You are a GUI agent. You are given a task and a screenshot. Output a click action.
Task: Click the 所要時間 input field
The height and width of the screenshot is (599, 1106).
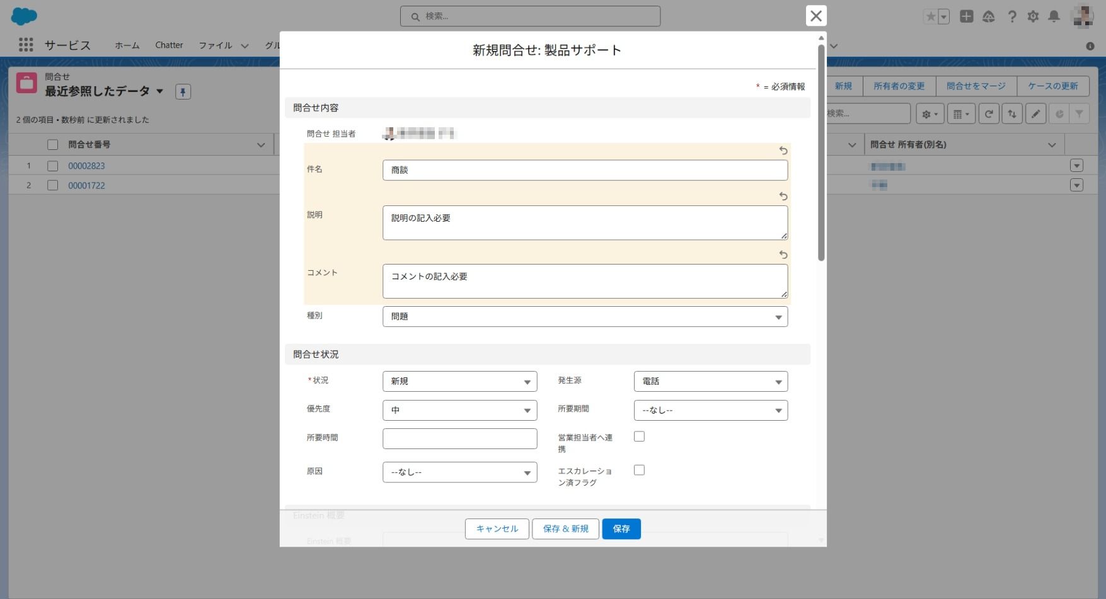(x=459, y=439)
